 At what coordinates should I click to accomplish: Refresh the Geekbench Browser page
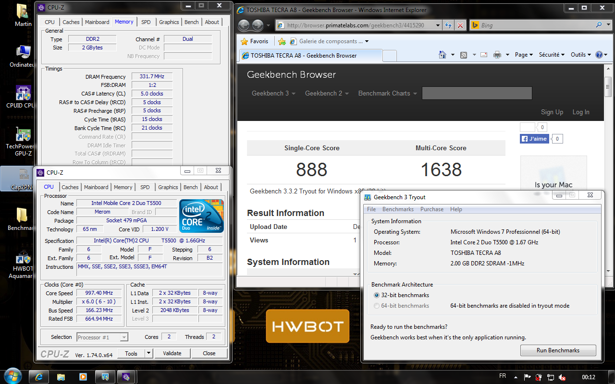pyautogui.click(x=448, y=25)
